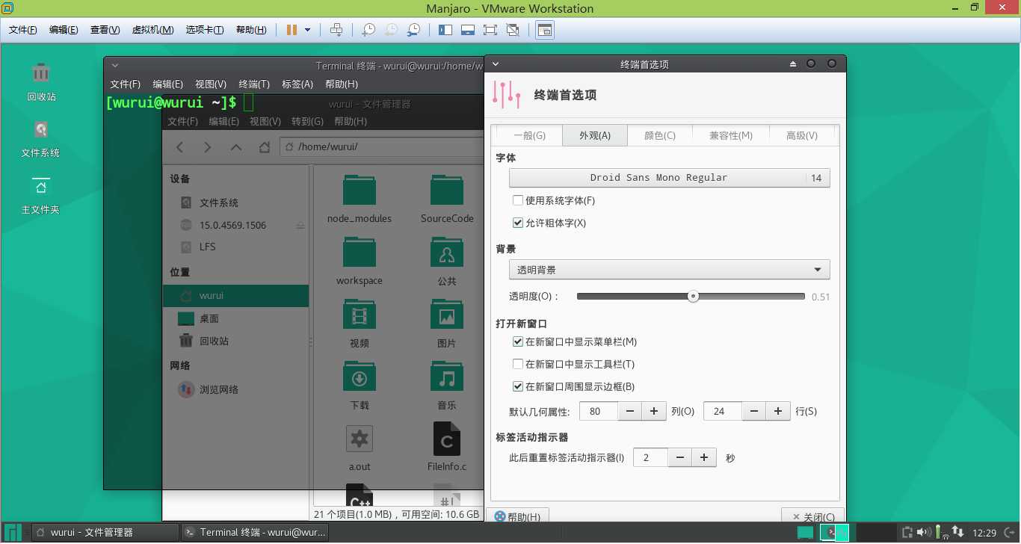
Task: Enable 在新窗口中显示工具栏(T) checkbox
Action: 518,364
